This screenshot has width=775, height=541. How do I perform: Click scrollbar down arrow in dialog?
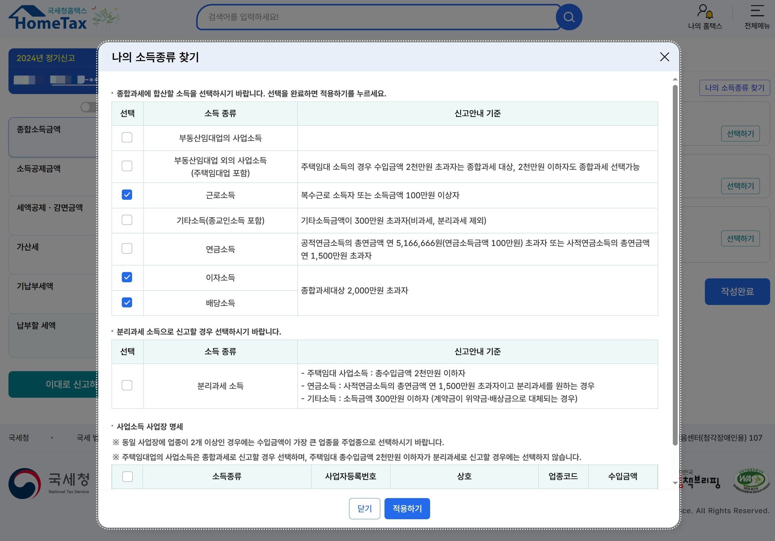[x=675, y=483]
